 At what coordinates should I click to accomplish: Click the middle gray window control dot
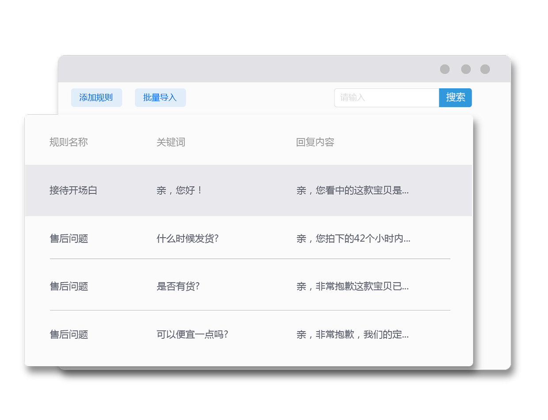[466, 69]
